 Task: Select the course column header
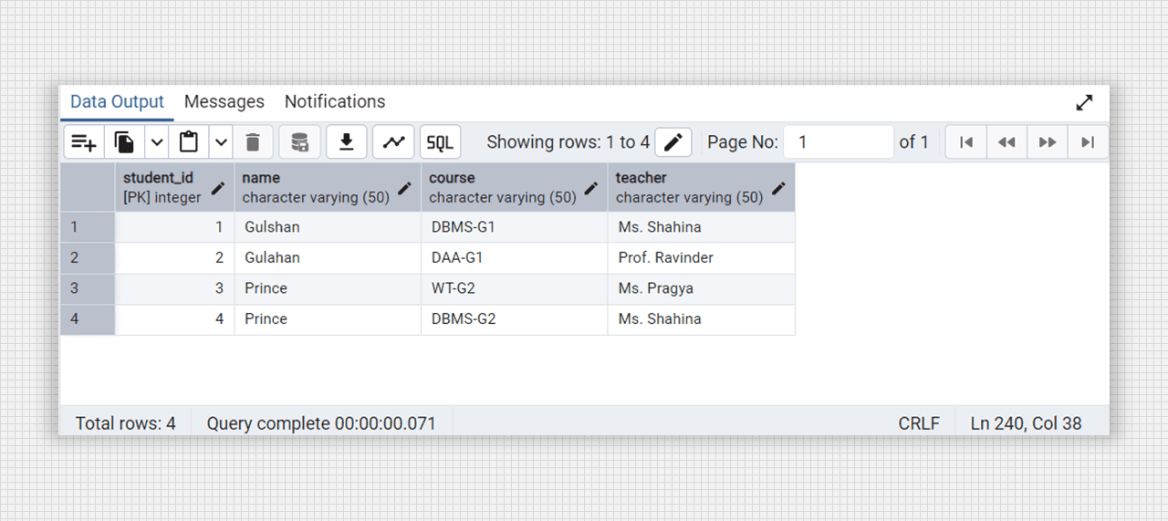(x=515, y=188)
